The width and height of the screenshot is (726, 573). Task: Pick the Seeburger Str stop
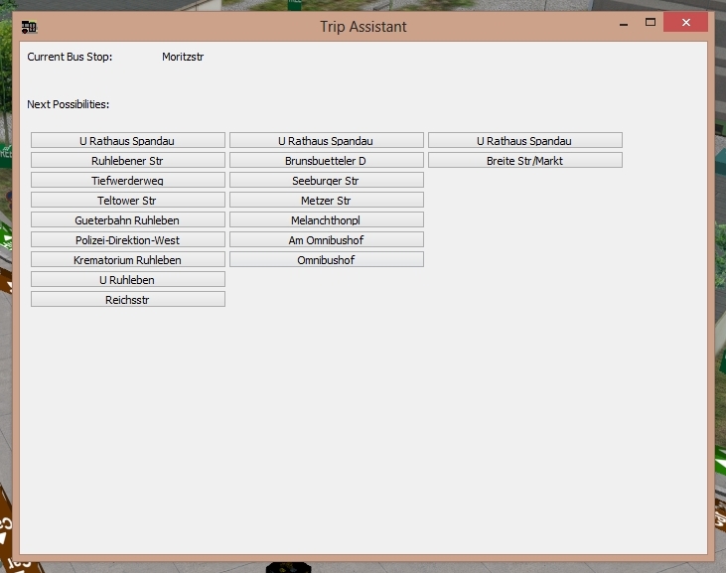coord(326,181)
